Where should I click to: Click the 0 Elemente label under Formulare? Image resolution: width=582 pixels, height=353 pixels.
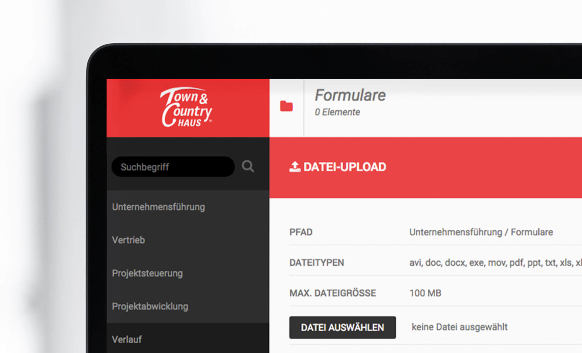(337, 112)
